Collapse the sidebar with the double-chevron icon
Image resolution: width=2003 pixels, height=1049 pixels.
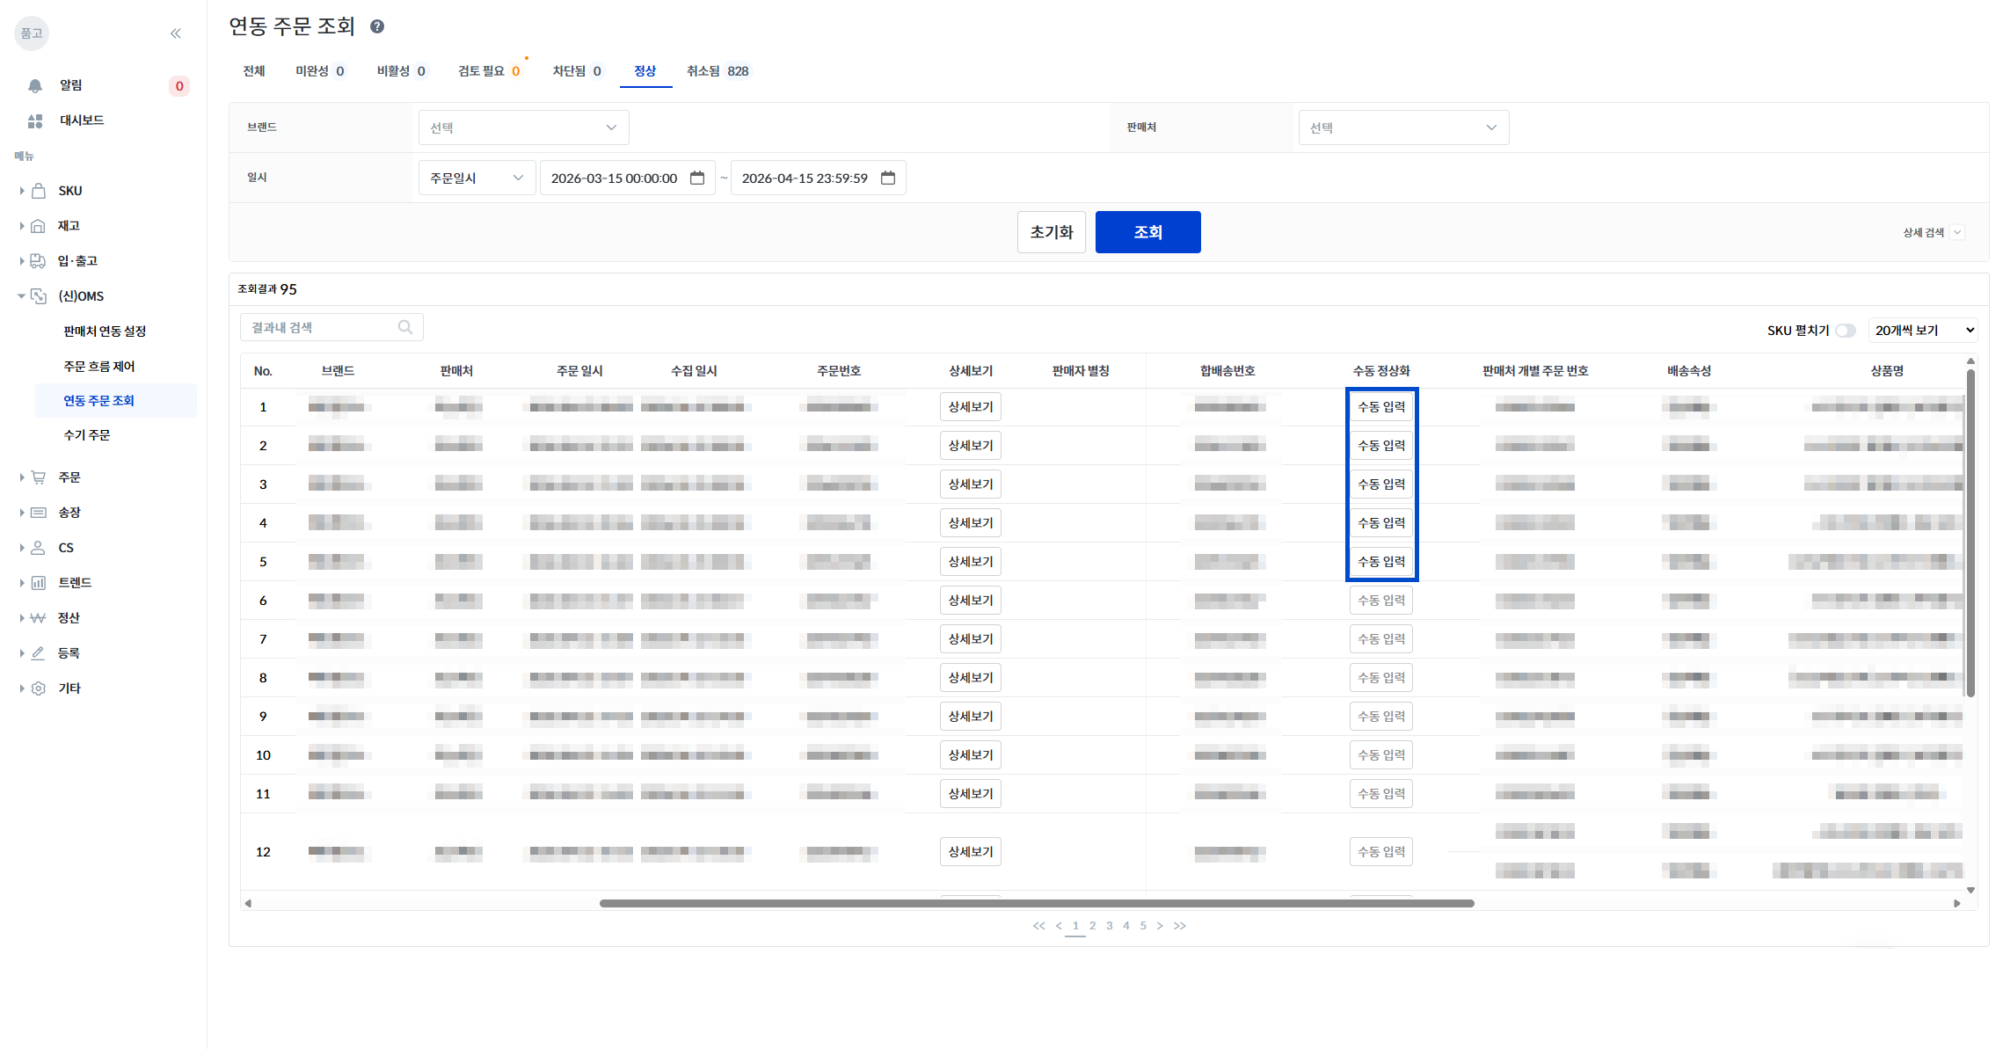tap(176, 33)
